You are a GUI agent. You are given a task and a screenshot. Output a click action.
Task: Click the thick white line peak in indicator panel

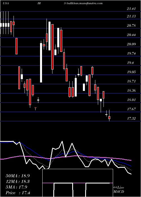point(62,142)
